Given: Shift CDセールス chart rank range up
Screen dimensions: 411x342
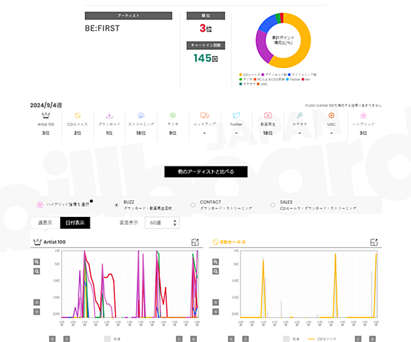Looking at the screenshot, I should point(215,303).
